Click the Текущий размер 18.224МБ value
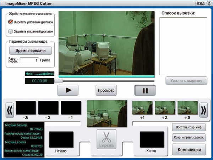The image size is (213, 160). pos(36,129)
